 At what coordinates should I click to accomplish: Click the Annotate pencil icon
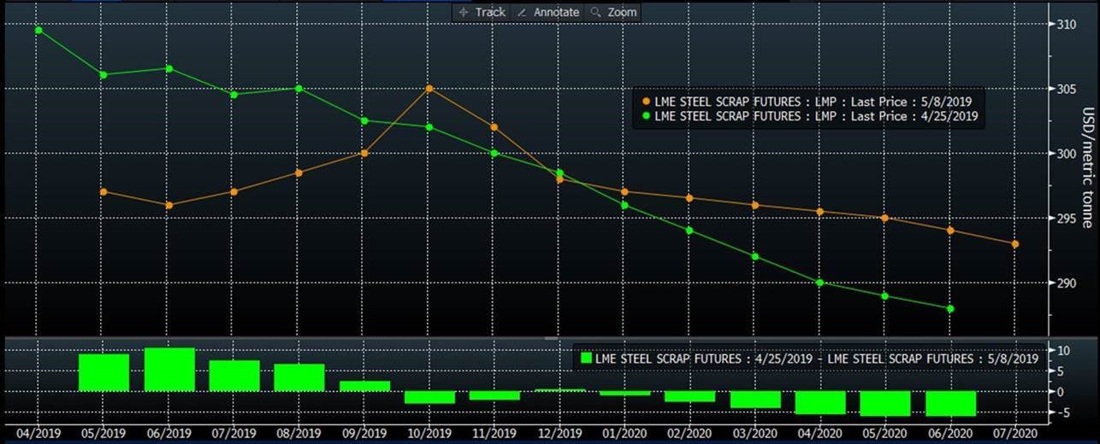click(x=522, y=12)
